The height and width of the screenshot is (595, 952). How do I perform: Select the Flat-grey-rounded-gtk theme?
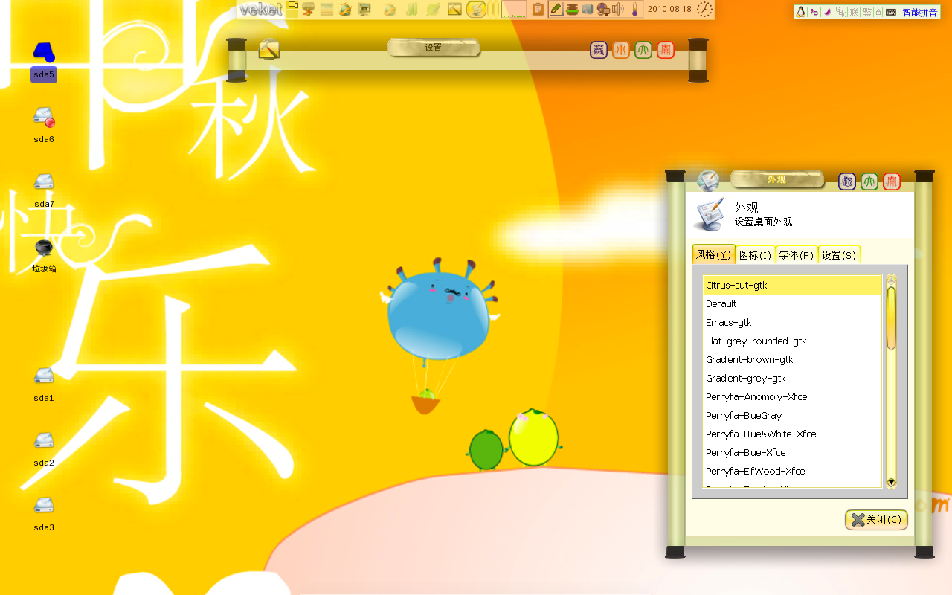pyautogui.click(x=792, y=341)
